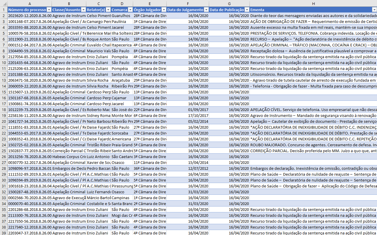Select column H header
The height and width of the screenshot is (235, 377).
click(x=313, y=4)
